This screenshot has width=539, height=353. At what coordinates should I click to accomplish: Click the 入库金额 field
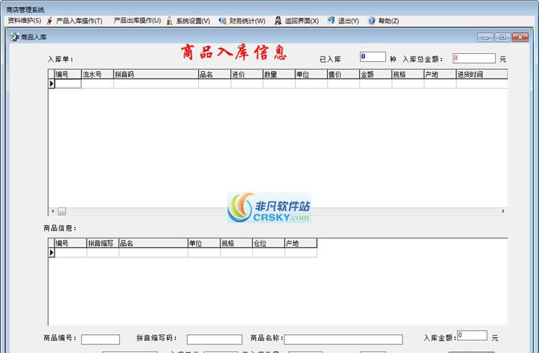pos(472,336)
